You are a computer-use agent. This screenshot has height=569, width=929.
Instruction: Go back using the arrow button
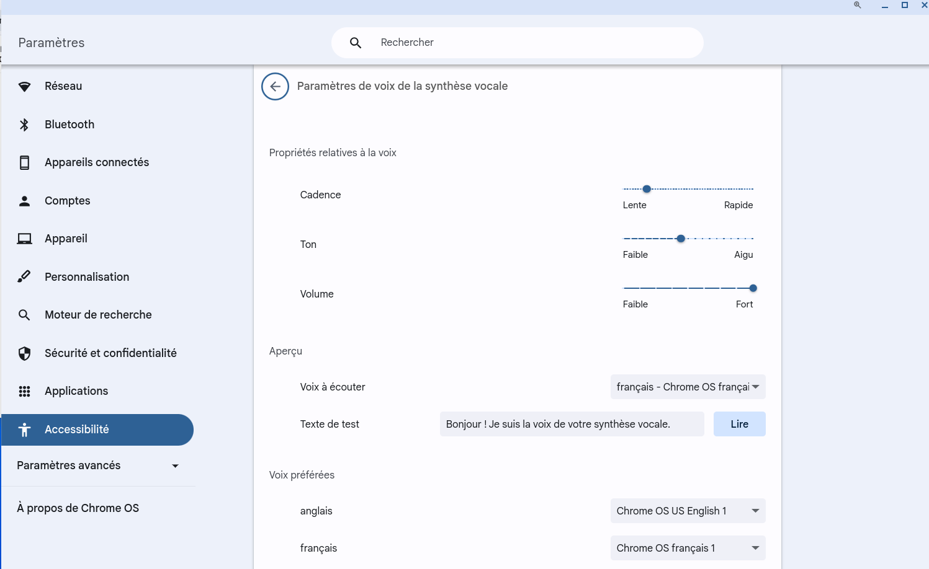pos(275,87)
